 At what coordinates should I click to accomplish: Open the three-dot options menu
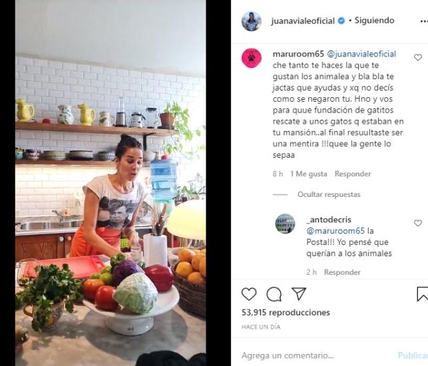pos(424,21)
